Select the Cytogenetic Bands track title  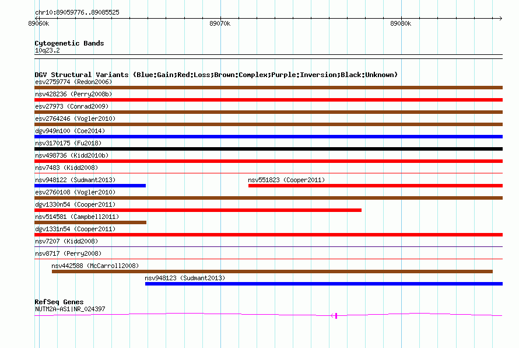(x=69, y=43)
